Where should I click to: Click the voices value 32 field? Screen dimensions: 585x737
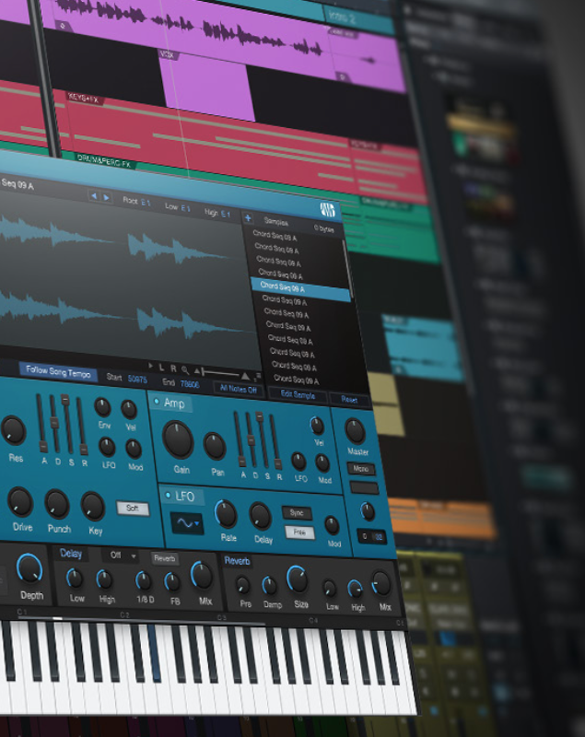379,537
